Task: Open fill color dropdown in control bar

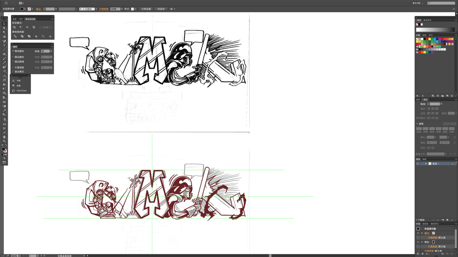Action: tap(25, 9)
